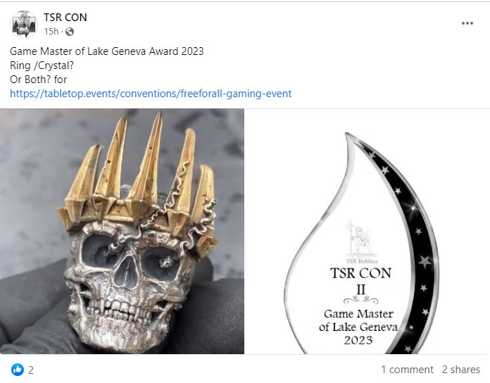Click the TSR Hobbies logo on the award

coord(362,242)
